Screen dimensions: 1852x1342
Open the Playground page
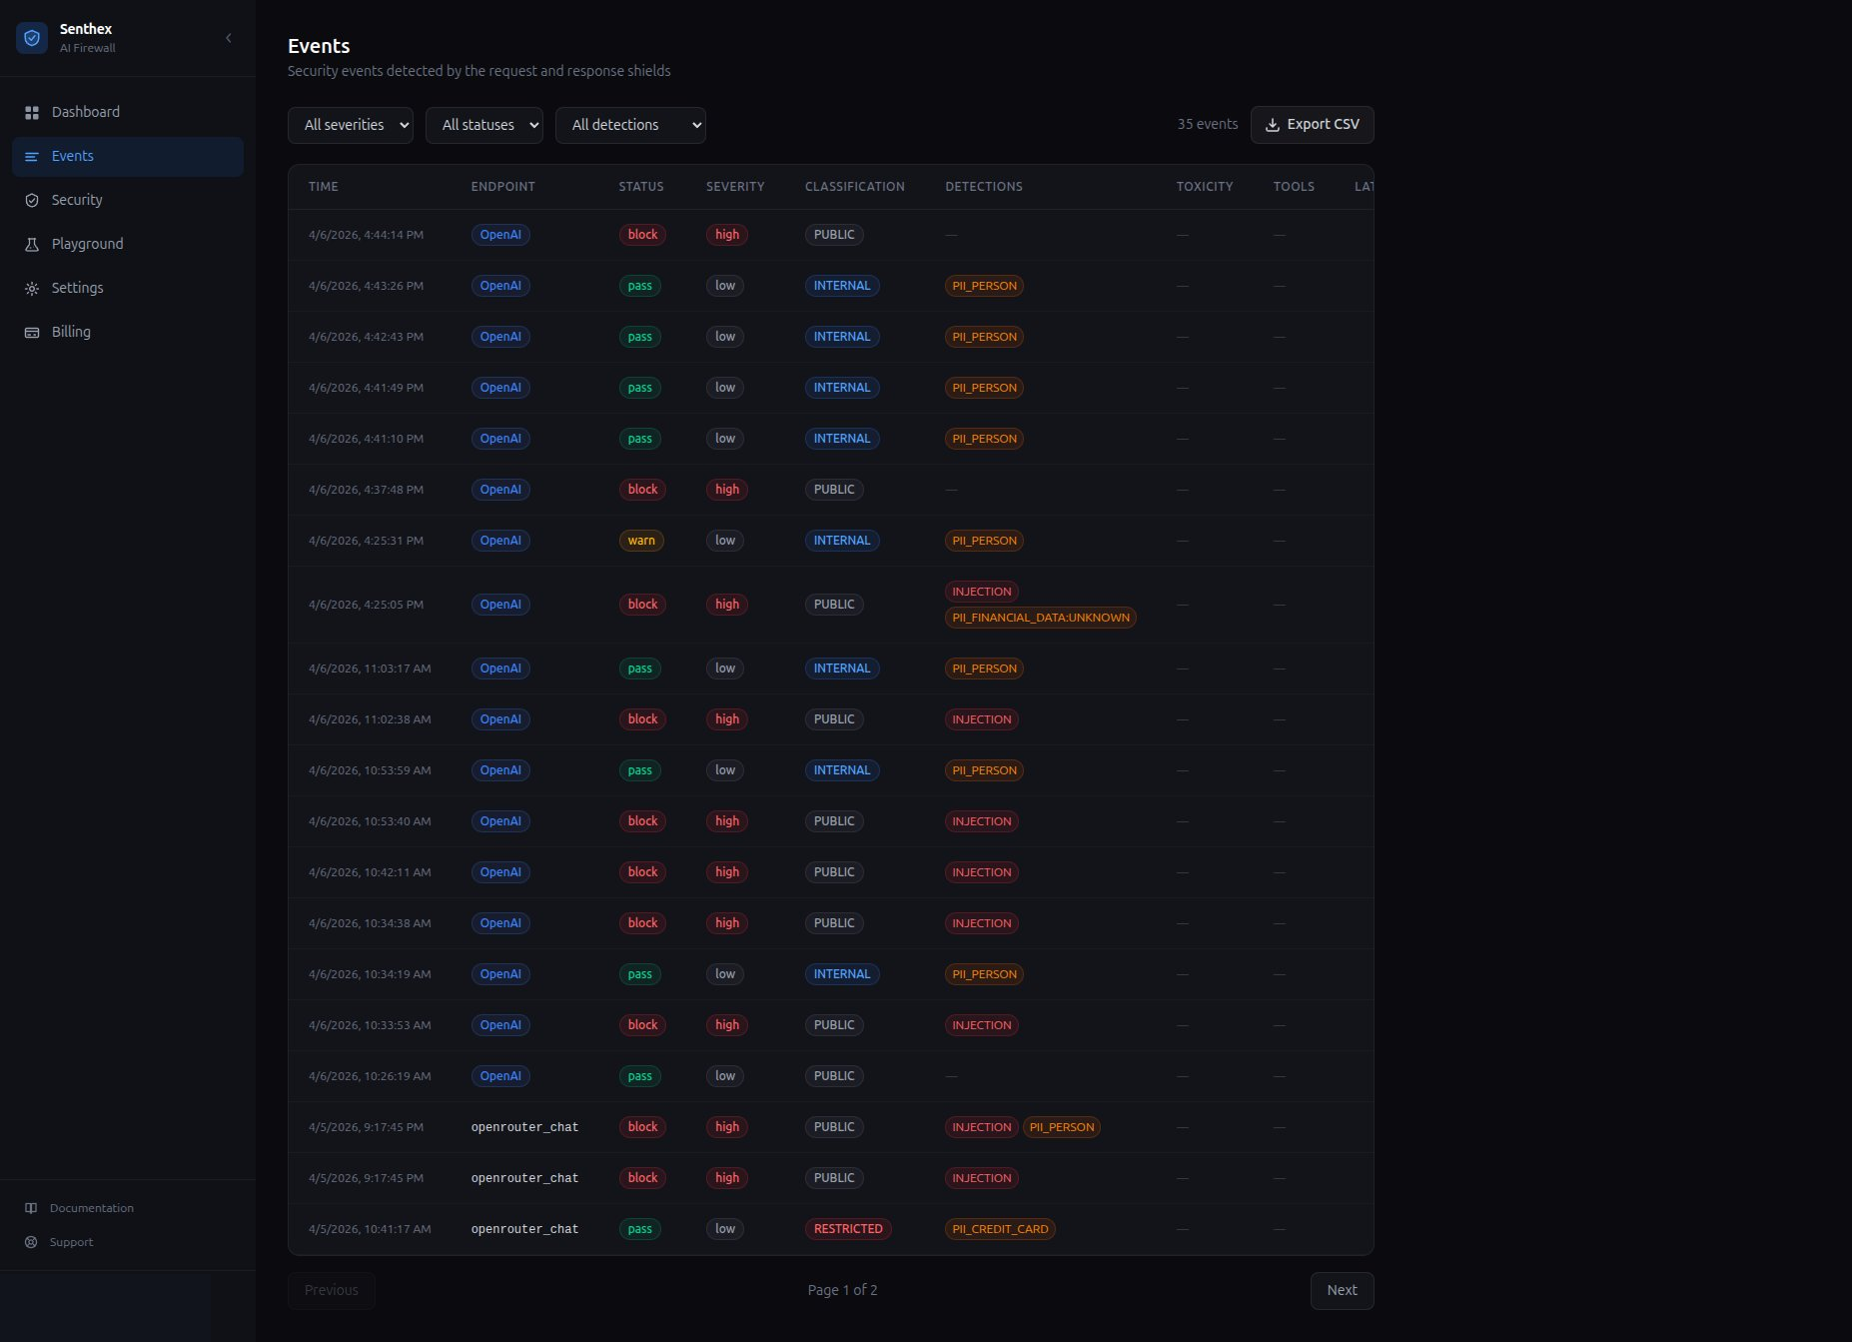point(128,245)
